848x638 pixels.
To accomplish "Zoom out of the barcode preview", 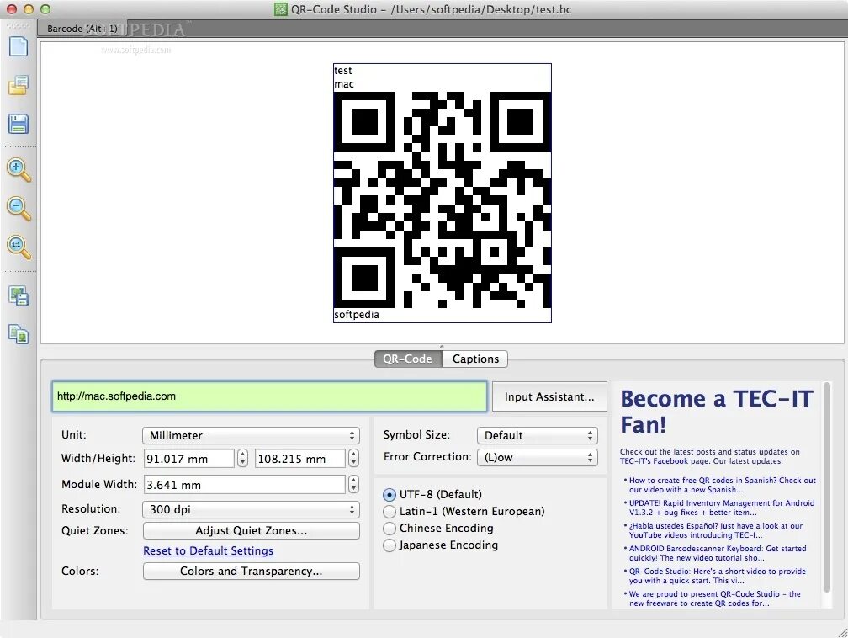I will coord(19,209).
